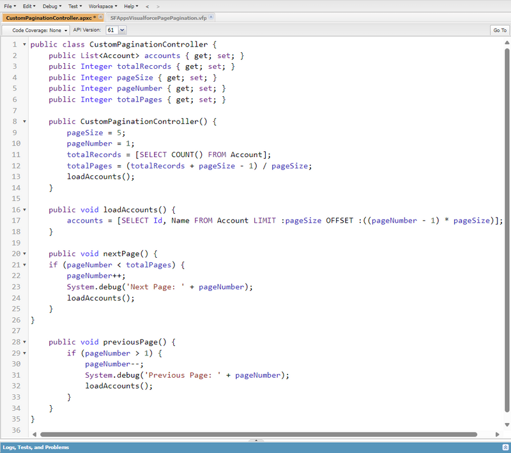Click 'accounts' property on line 2
The image size is (511, 453).
[x=162, y=56]
